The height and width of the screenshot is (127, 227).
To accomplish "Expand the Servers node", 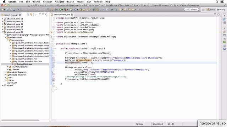I will [x=3, y=85].
